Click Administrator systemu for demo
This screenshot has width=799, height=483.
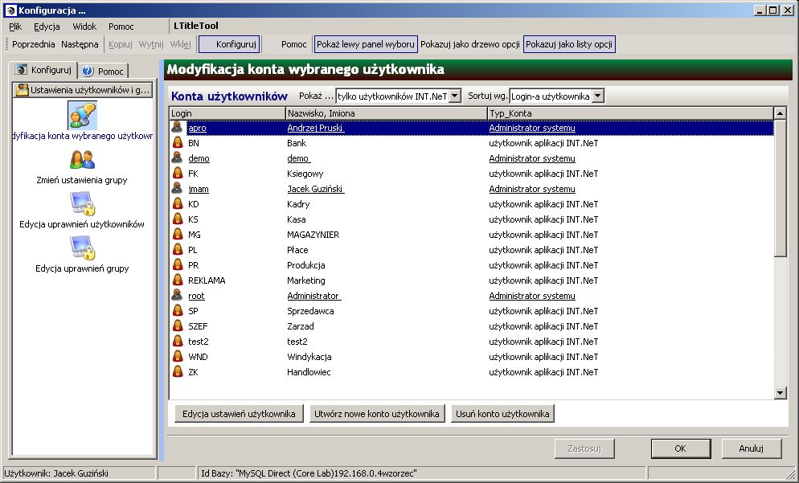[532, 158]
